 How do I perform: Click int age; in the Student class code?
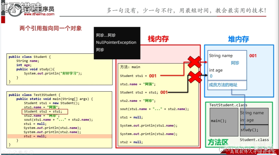24,65
